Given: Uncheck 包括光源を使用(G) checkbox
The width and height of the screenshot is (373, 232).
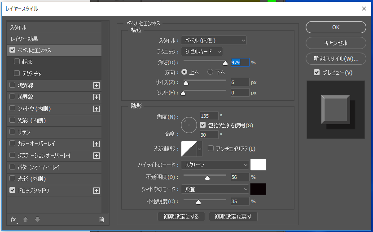Looking at the screenshot, I should point(203,125).
